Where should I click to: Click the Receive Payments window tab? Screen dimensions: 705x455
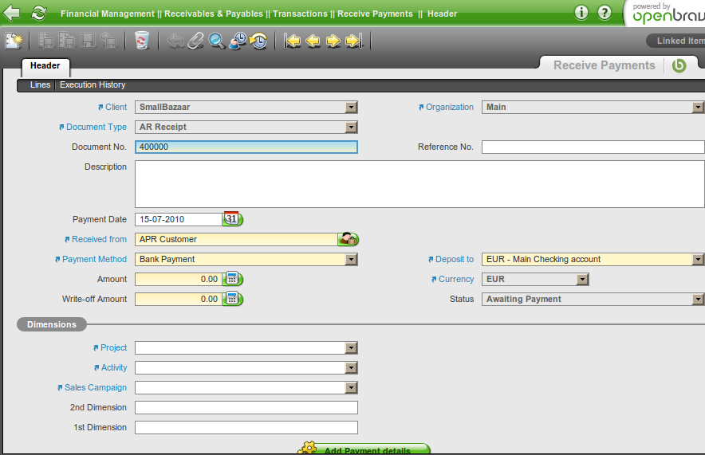click(605, 65)
